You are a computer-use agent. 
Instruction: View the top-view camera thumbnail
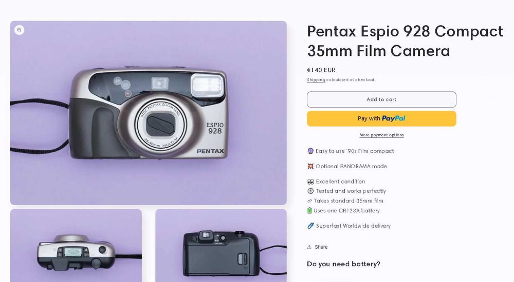pyautogui.click(x=76, y=246)
